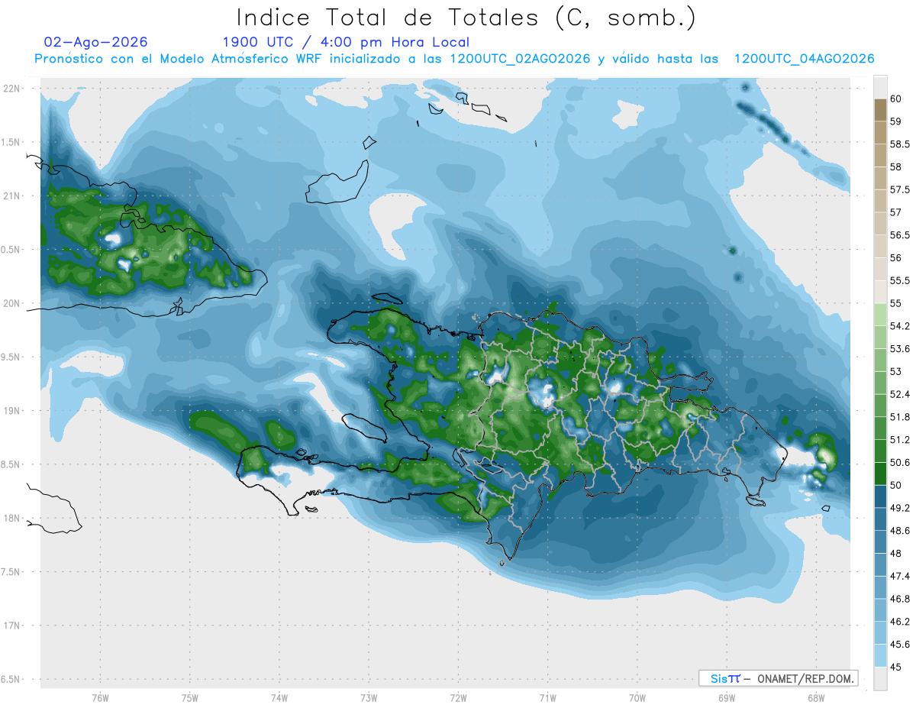Click the "51.8" color scale label

point(901,417)
